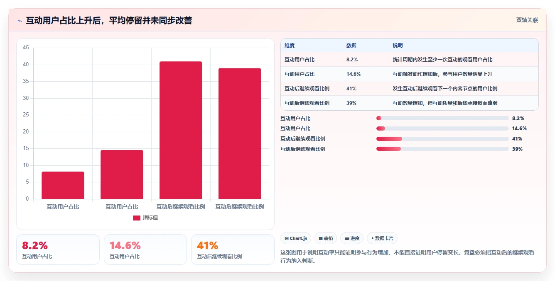Click the 41% cell in the table
The width and height of the screenshot is (555, 281).
pyautogui.click(x=351, y=89)
